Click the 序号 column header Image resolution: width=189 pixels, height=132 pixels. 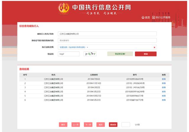pos(25,75)
